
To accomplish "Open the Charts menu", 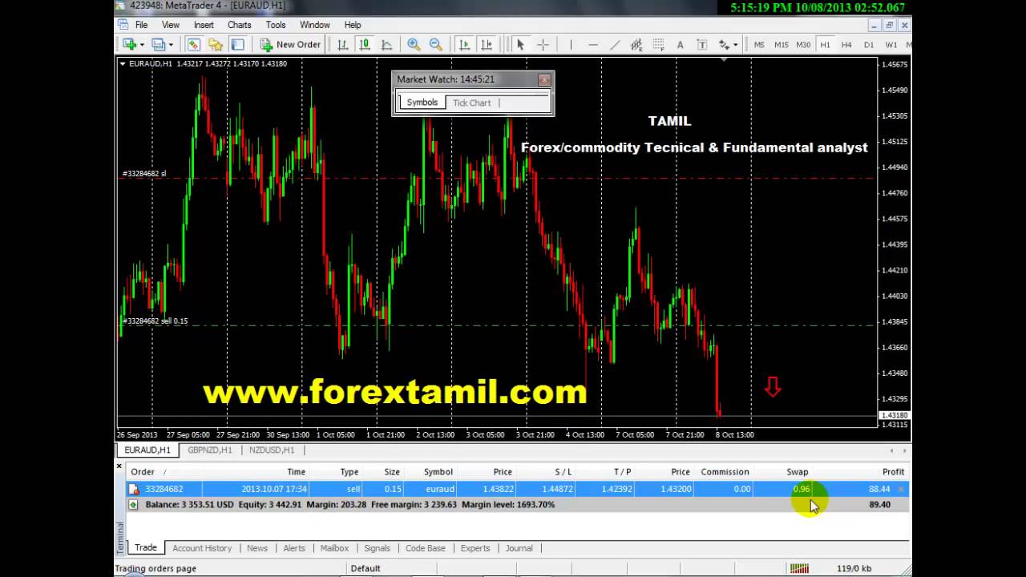I will tap(239, 25).
